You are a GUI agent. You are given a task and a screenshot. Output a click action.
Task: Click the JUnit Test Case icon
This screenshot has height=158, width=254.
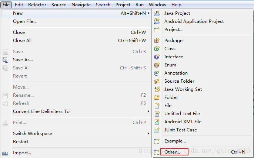point(157,130)
